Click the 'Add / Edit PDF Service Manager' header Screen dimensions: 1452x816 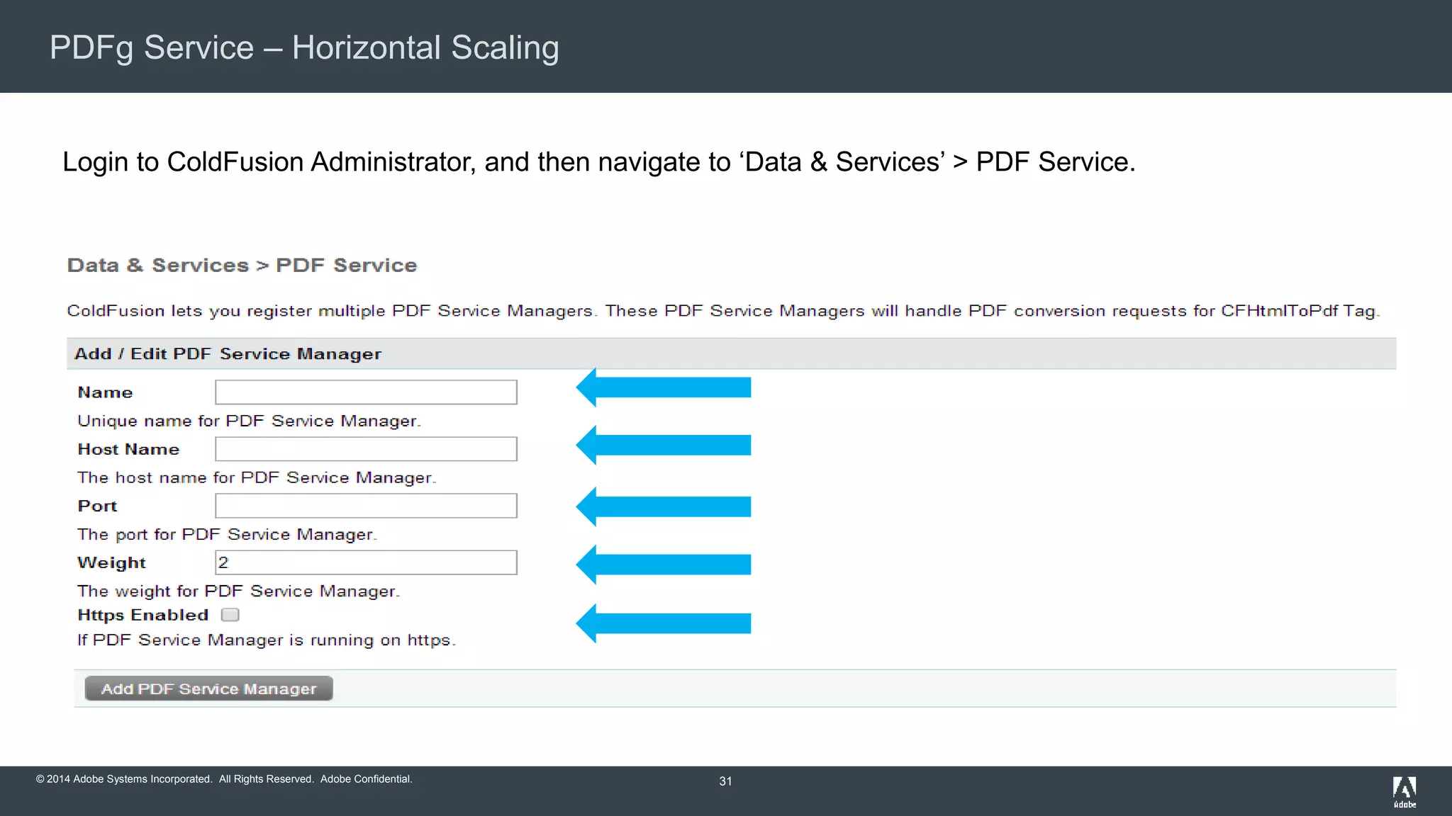(x=228, y=353)
